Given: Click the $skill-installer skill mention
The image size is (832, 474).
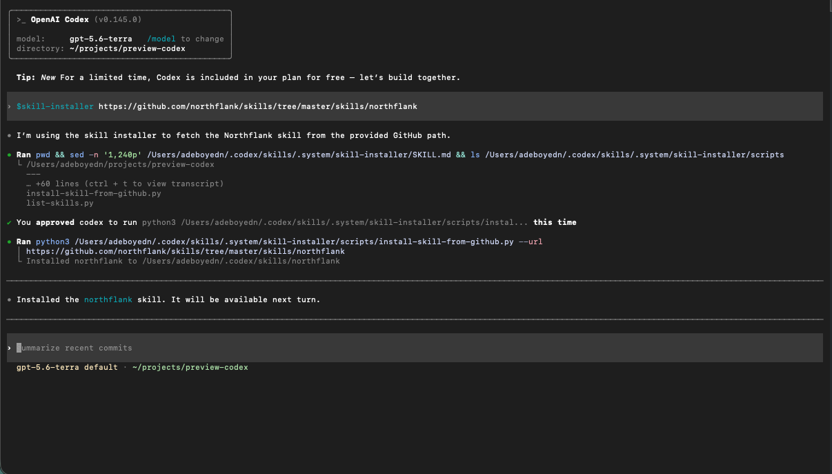Looking at the screenshot, I should pos(55,106).
